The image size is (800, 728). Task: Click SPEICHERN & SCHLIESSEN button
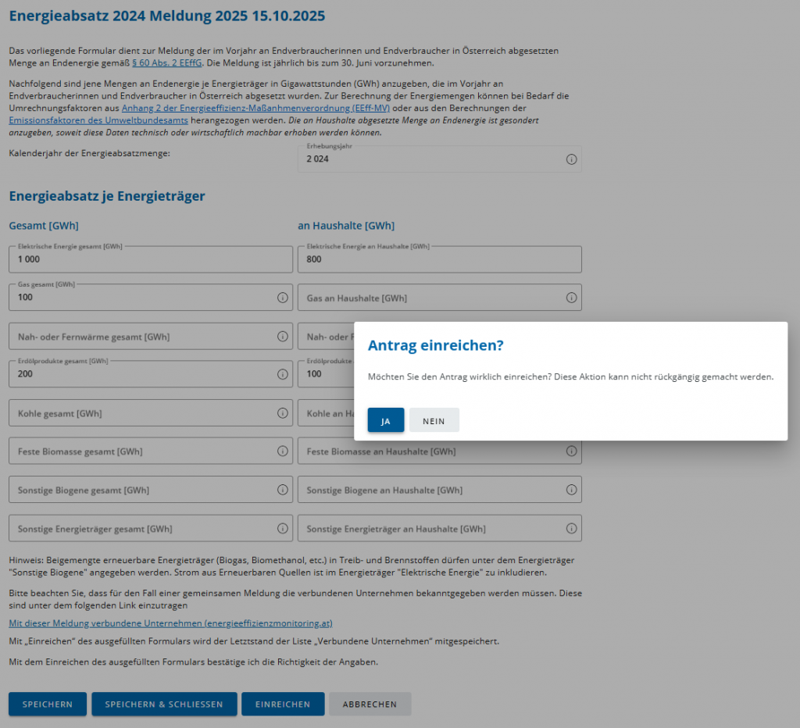point(164,704)
